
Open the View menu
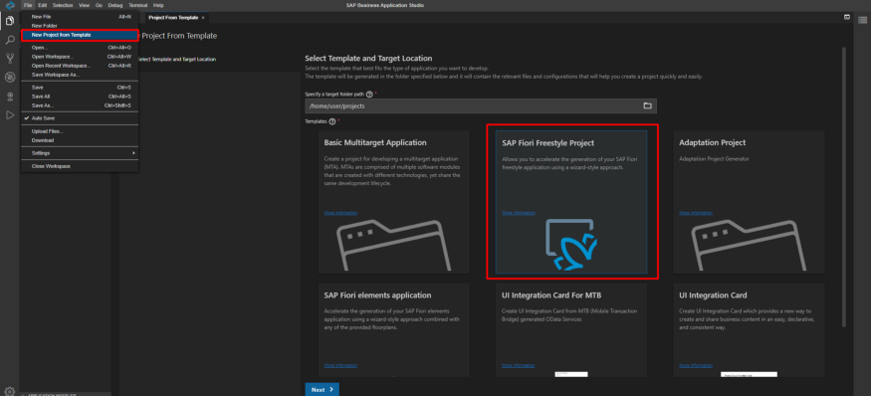pos(84,5)
